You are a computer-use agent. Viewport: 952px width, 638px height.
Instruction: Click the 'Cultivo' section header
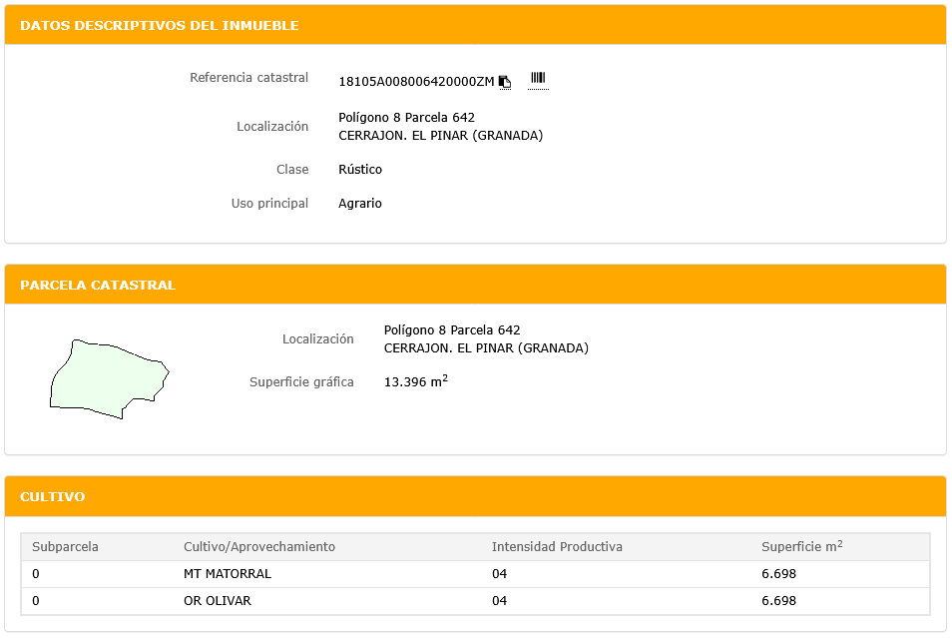pyautogui.click(x=53, y=496)
